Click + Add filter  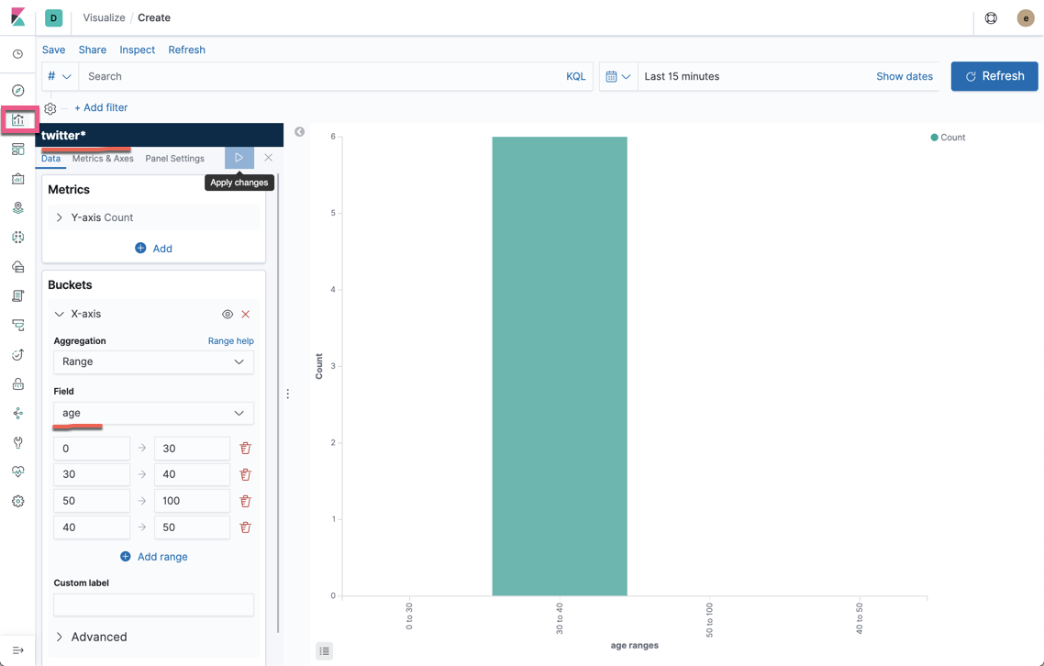[x=101, y=108]
